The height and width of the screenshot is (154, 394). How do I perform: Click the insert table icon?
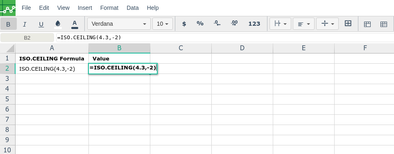(x=367, y=24)
